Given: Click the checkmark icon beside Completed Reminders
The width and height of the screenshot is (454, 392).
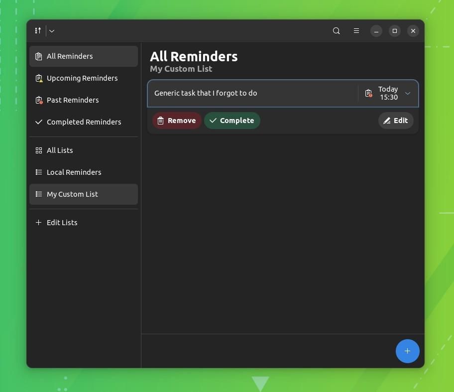Looking at the screenshot, I should (39, 122).
